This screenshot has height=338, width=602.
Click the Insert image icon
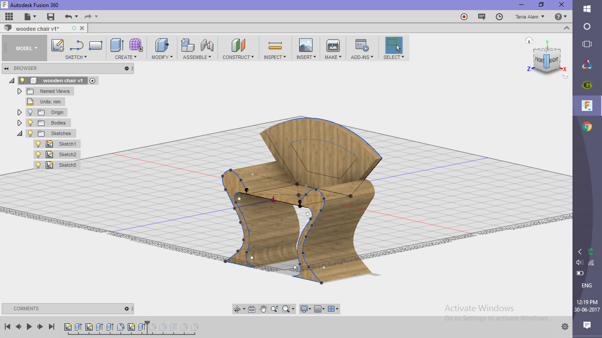tap(305, 45)
